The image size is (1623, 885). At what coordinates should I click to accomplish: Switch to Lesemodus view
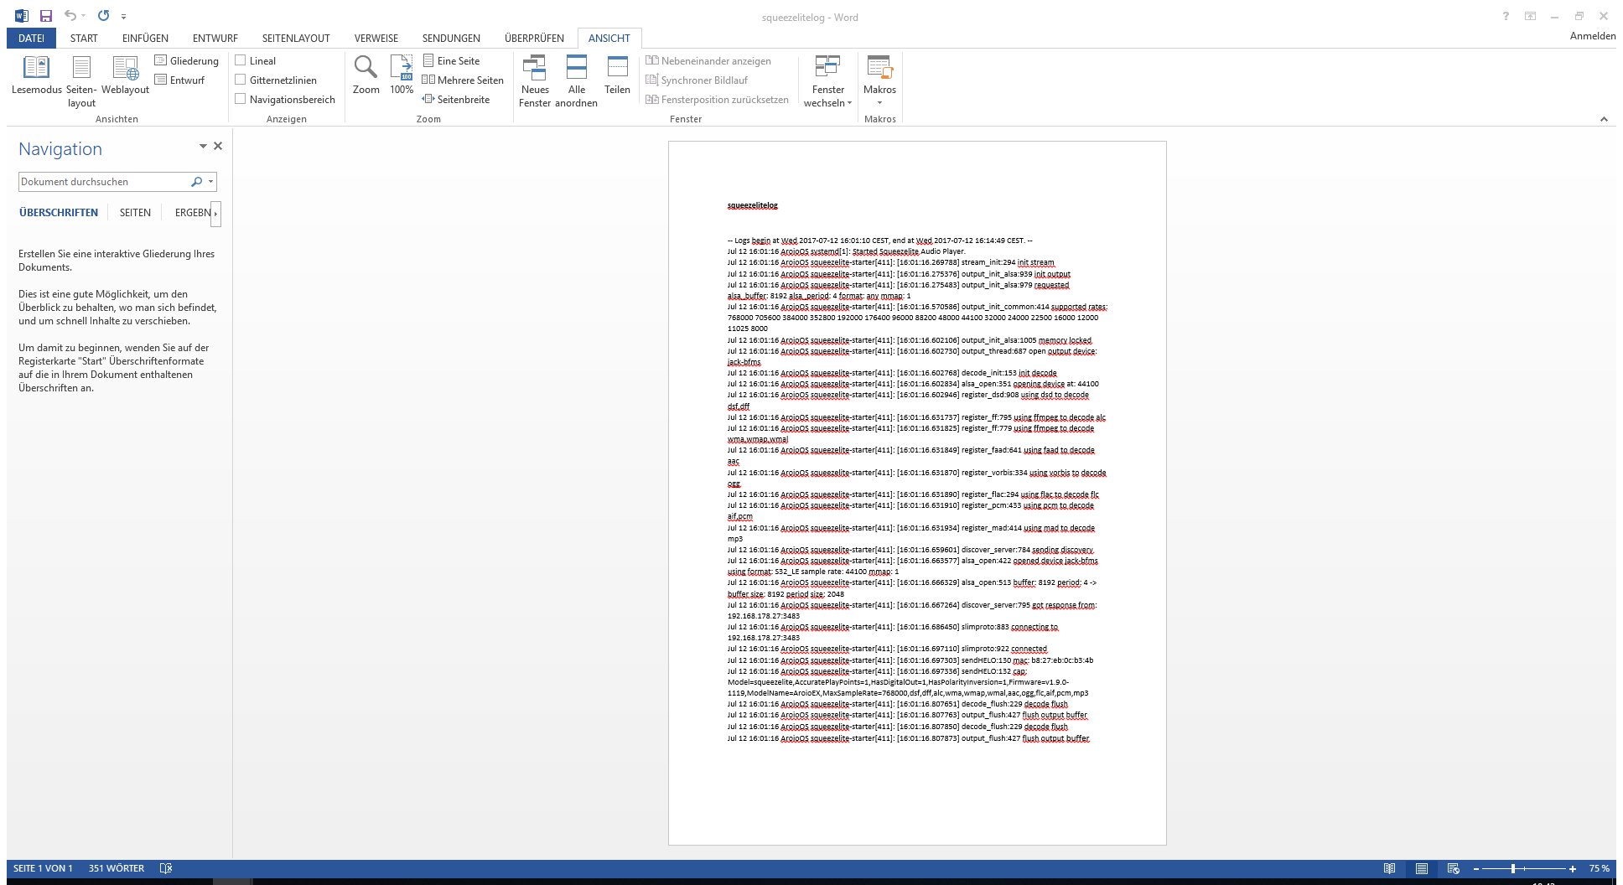pos(36,75)
